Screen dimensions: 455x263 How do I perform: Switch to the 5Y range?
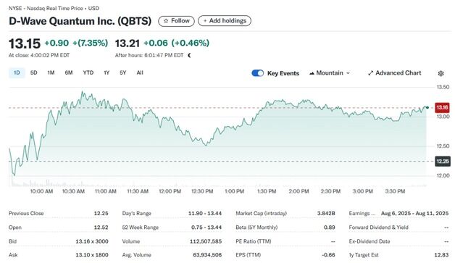pos(123,73)
